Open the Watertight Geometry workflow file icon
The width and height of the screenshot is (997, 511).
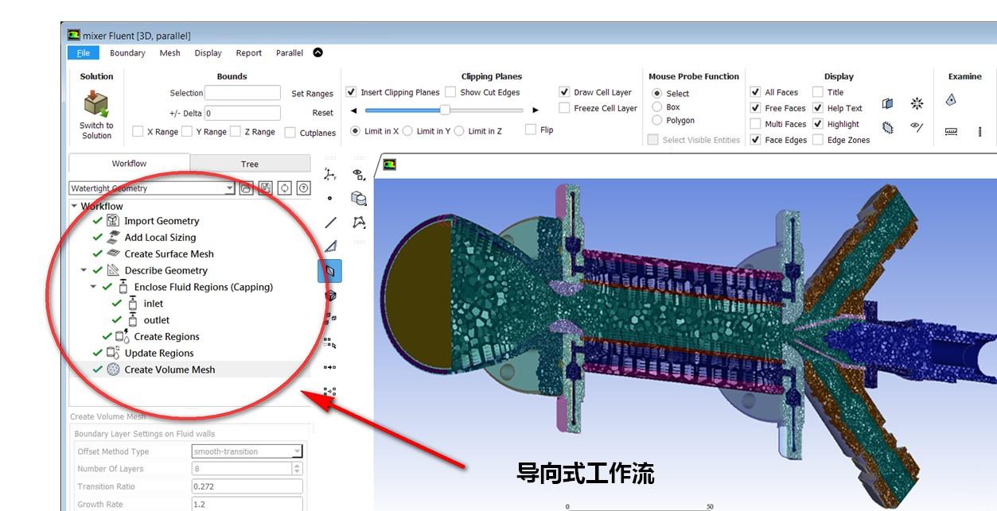click(247, 188)
